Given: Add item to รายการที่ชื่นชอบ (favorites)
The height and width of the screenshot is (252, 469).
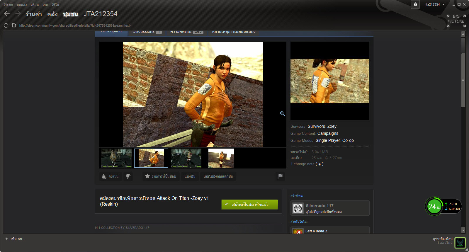Looking at the screenshot, I should coord(160,176).
